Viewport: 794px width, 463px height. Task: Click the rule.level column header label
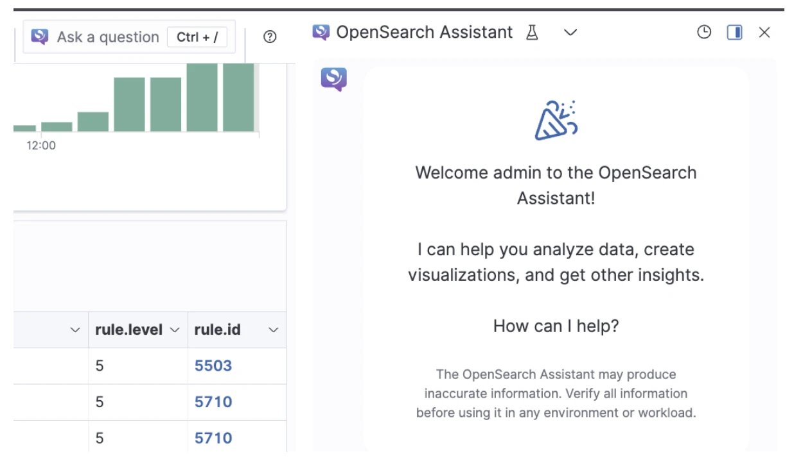(129, 330)
